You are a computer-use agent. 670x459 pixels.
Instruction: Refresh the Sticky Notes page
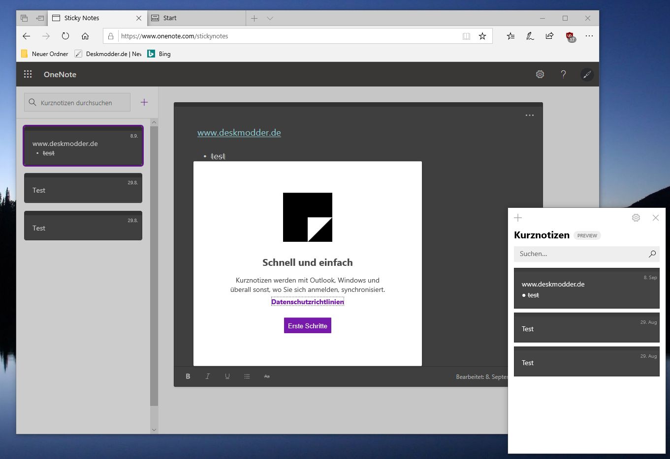pos(65,36)
